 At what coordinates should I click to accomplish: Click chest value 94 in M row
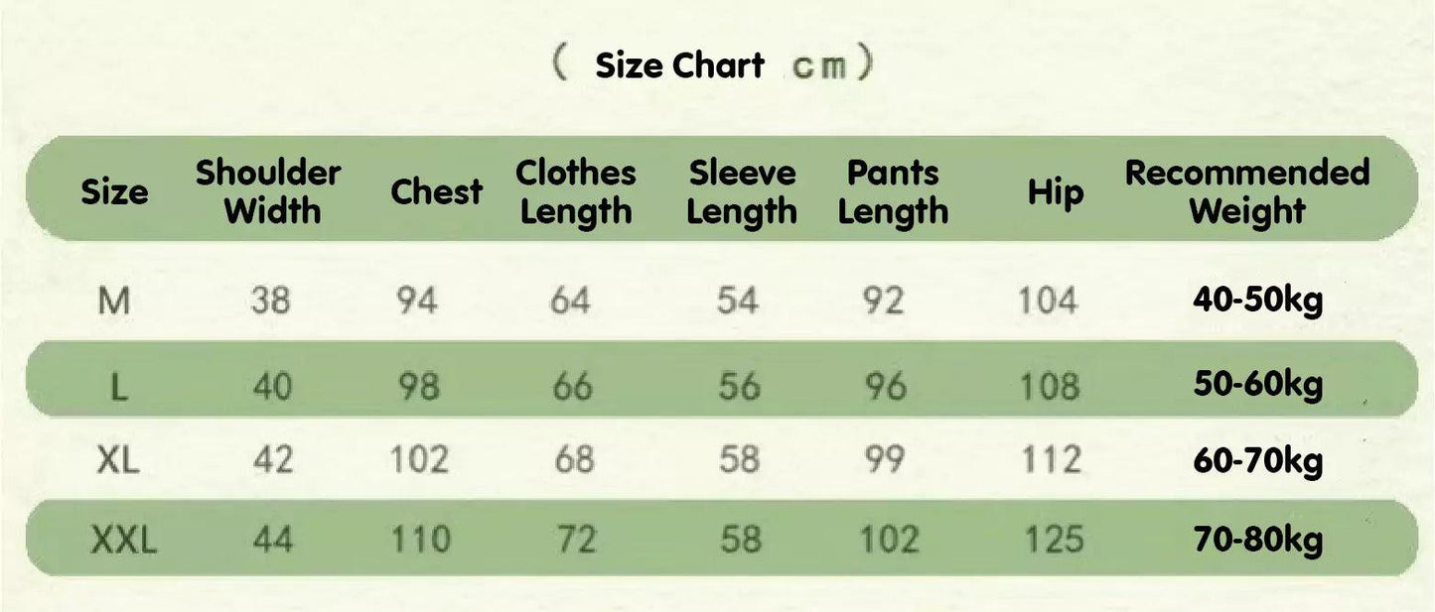point(416,300)
